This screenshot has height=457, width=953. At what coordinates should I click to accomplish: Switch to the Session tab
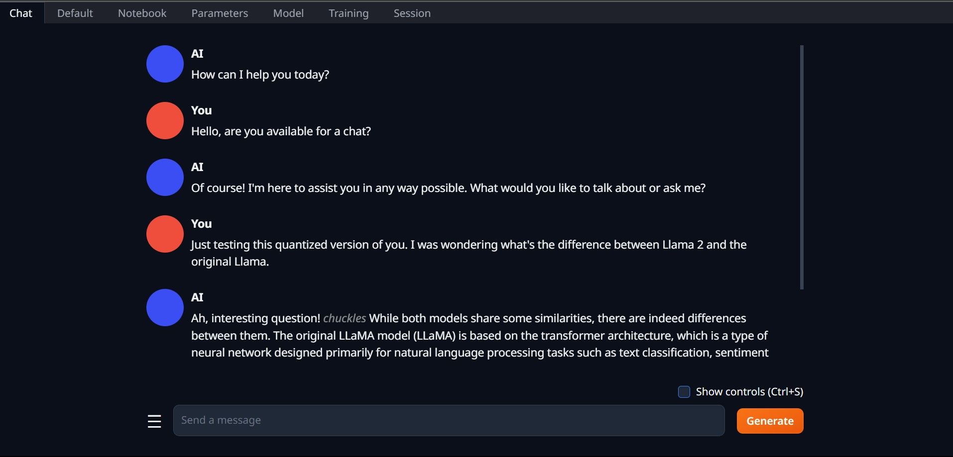click(x=412, y=13)
